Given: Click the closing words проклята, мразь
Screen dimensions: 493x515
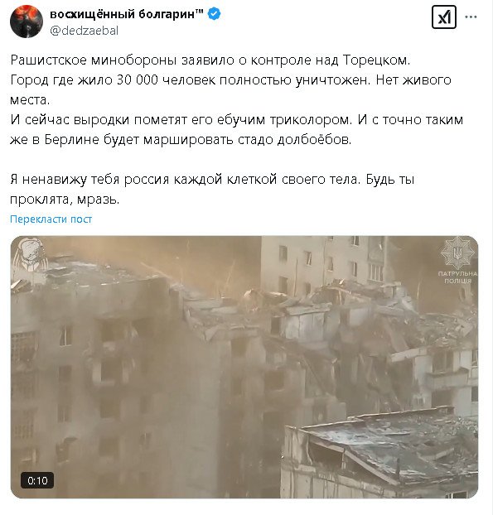Looking at the screenshot, I should coord(65,200).
